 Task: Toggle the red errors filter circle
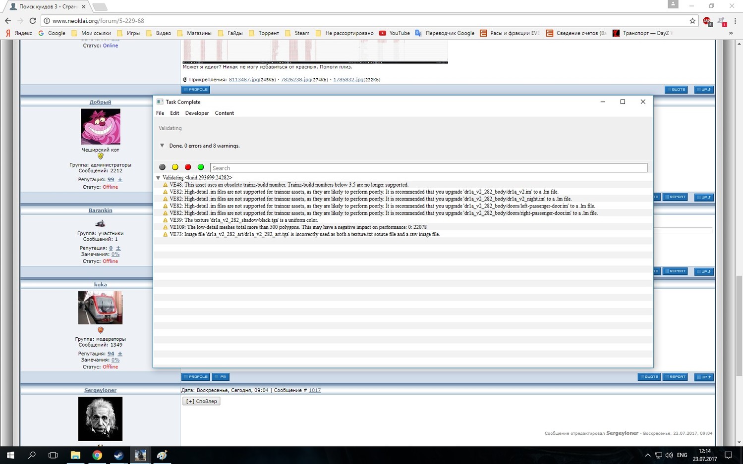pyautogui.click(x=188, y=167)
